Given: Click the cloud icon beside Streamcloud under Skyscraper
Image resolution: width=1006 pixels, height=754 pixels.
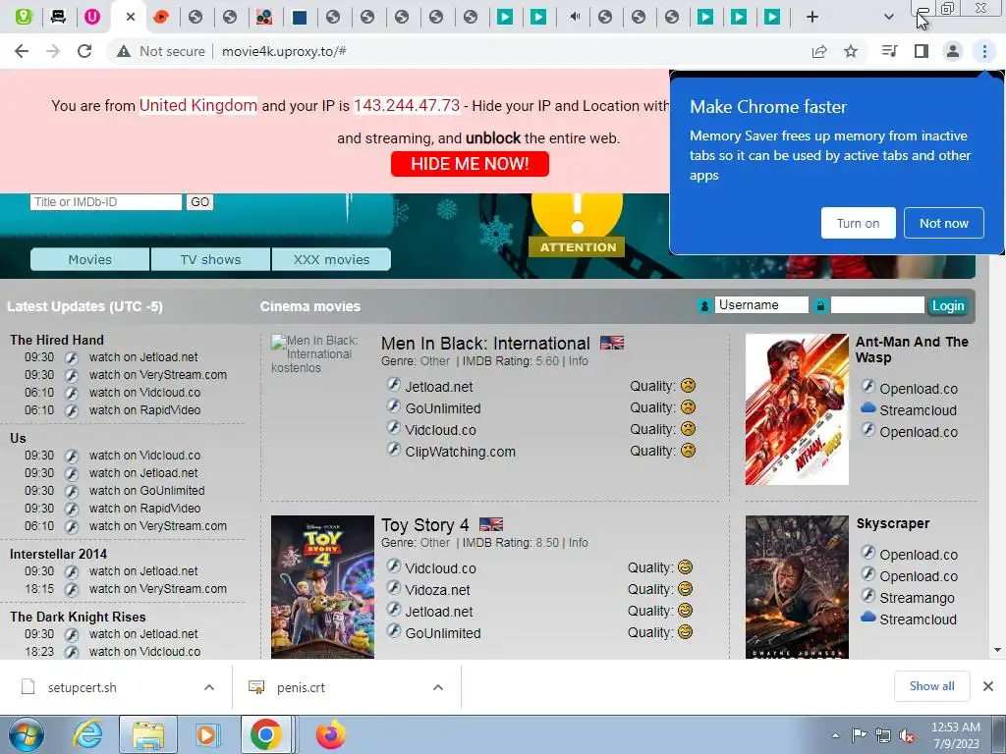Looking at the screenshot, I should coord(868,617).
